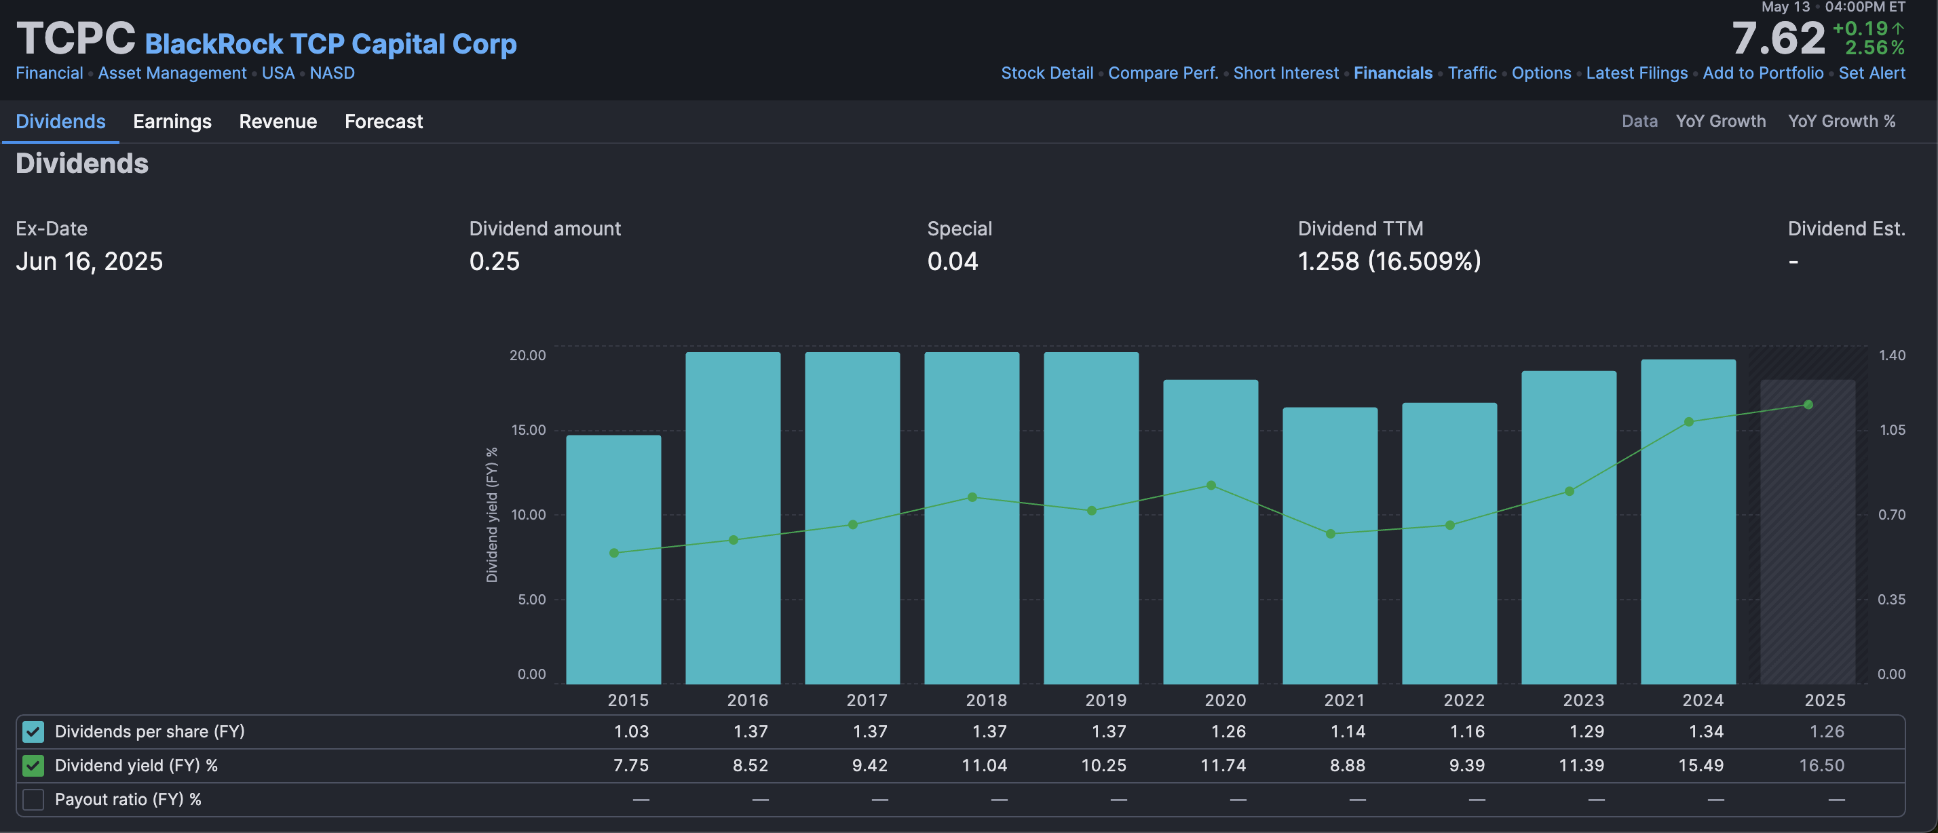The image size is (1938, 833).
Task: Click the Financial sector link
Action: tap(49, 73)
